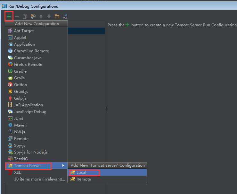
Task: Click the green plus Add New Configuration button
Action: [x=9, y=16]
